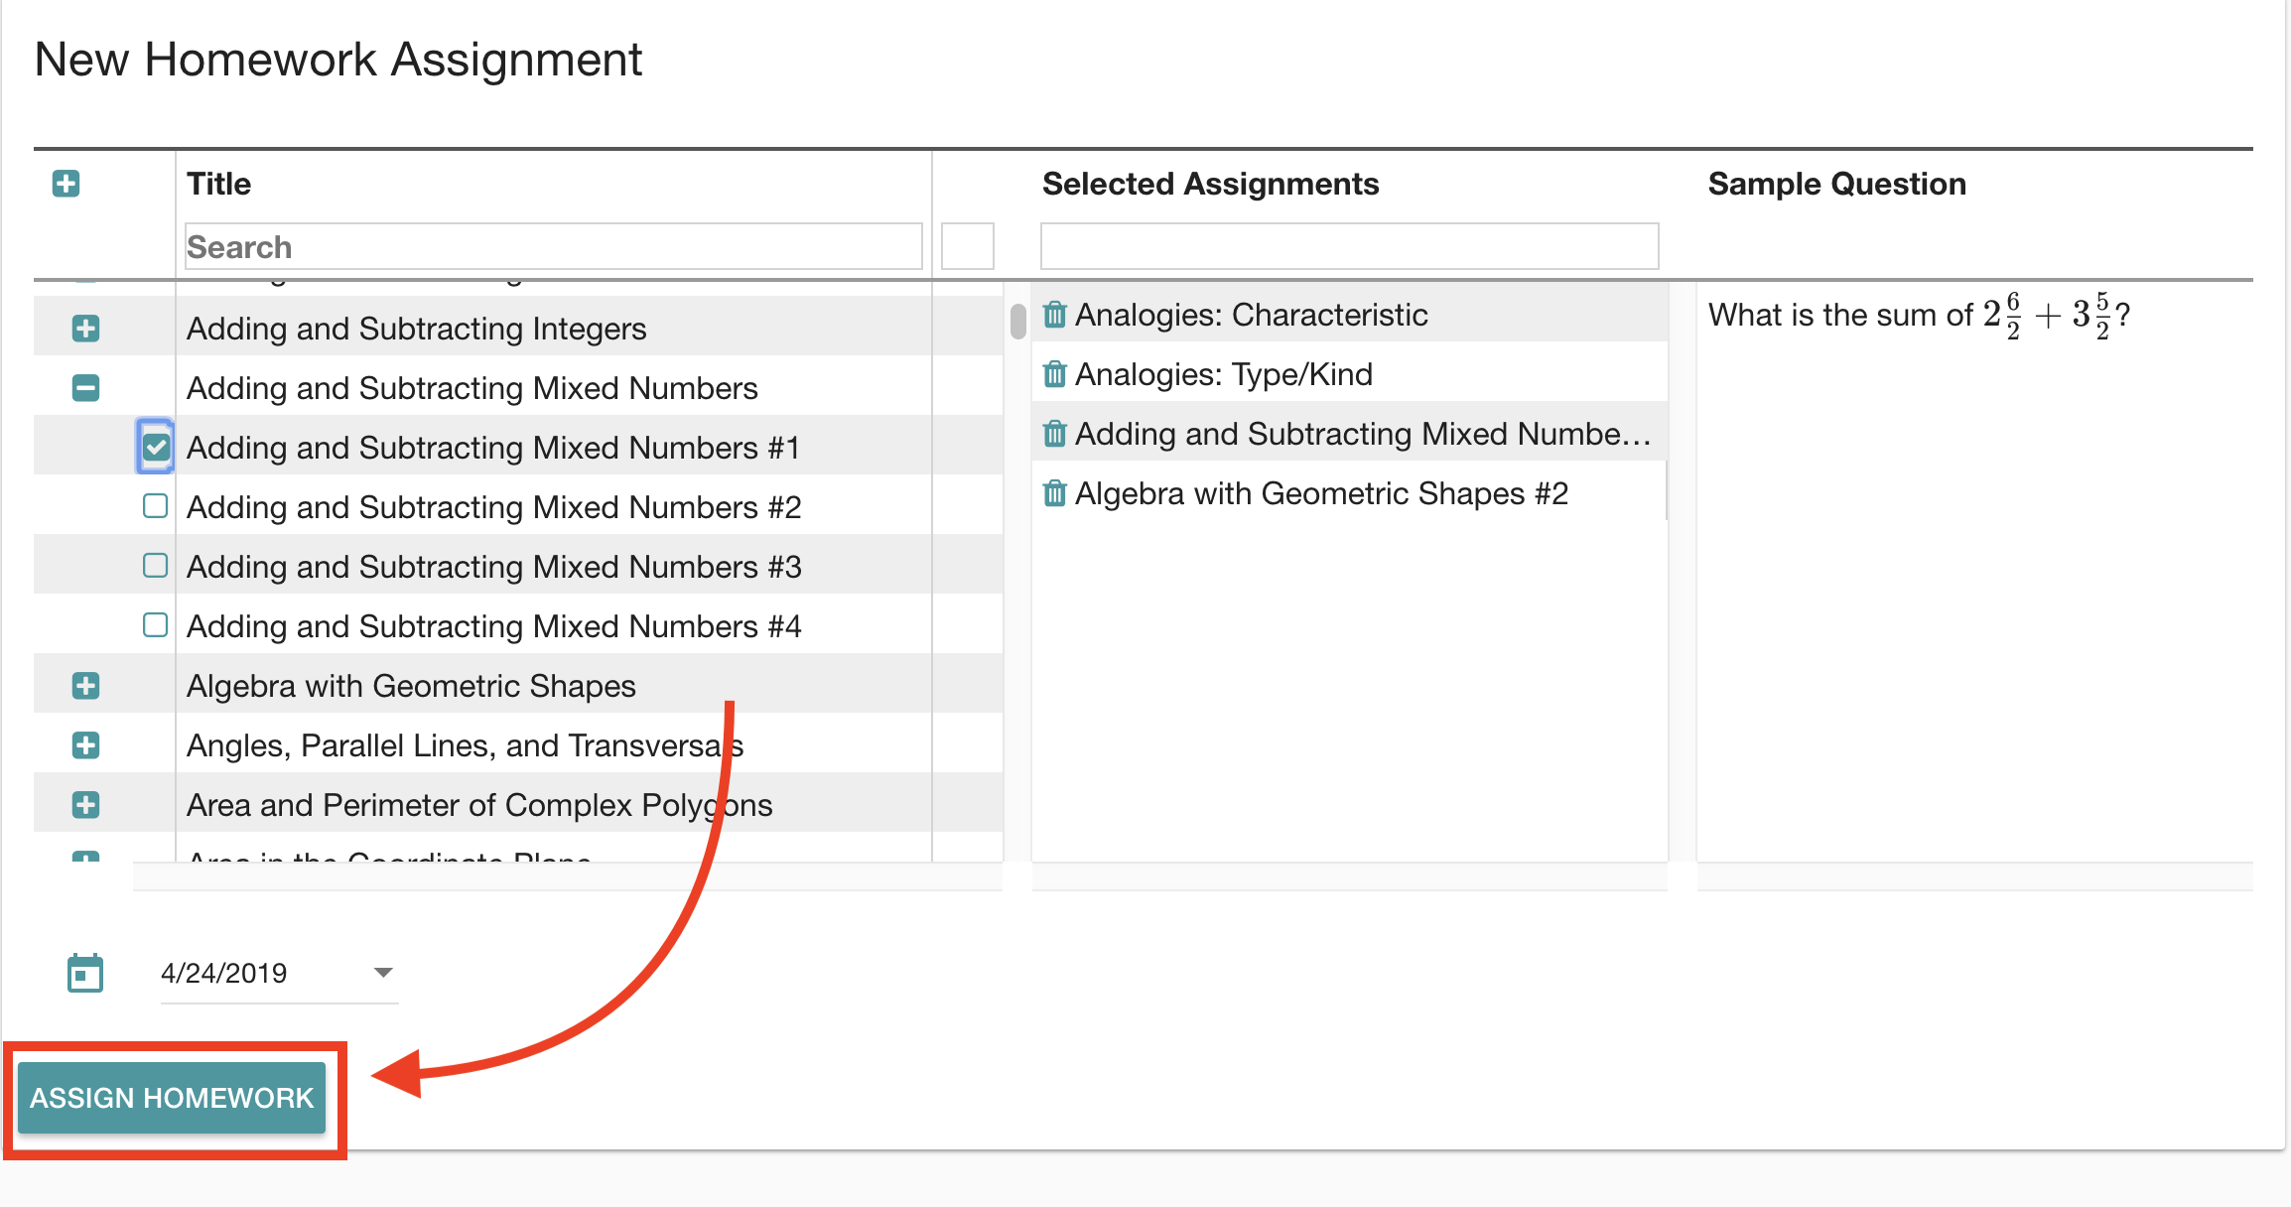Click Angles, Parallel Lines, and Transversals title

point(466,745)
